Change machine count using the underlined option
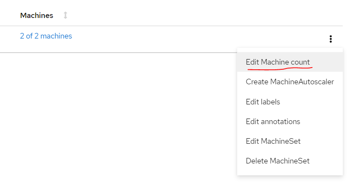This screenshot has width=350, height=184. tap(278, 62)
